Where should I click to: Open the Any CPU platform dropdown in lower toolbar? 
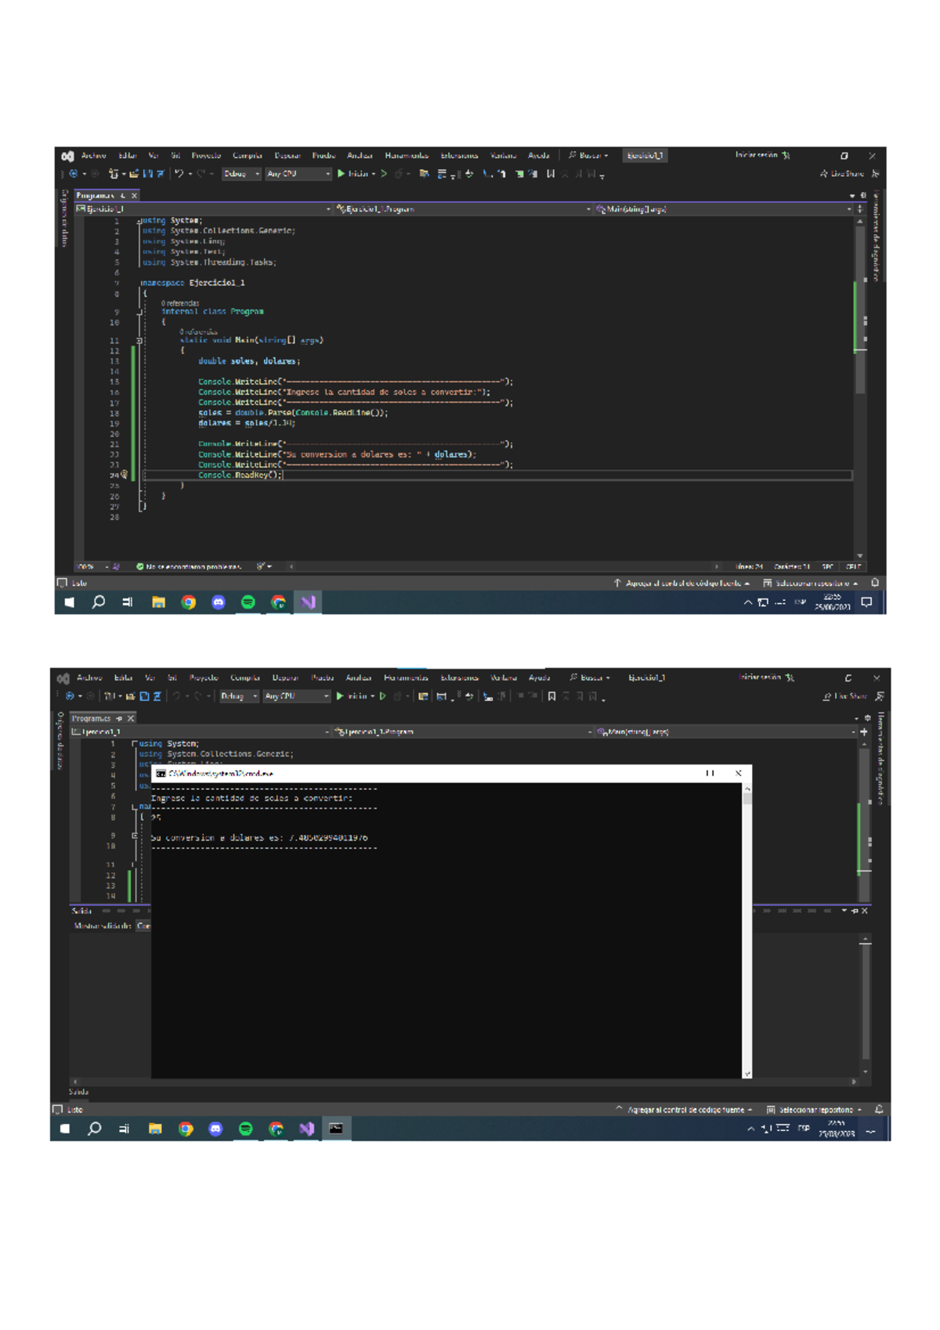pos(296,696)
